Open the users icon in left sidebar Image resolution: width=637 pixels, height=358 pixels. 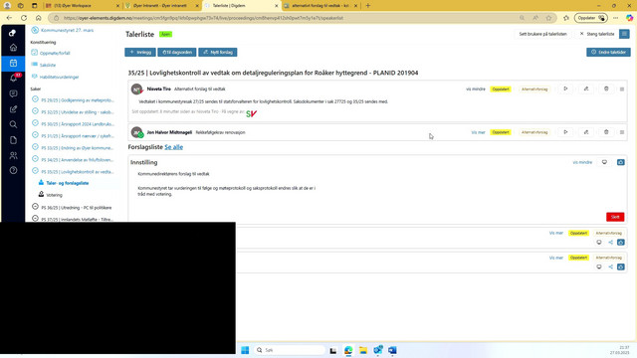pos(13,155)
